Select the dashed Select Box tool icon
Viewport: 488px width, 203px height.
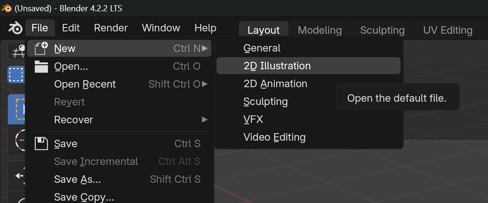[16, 75]
